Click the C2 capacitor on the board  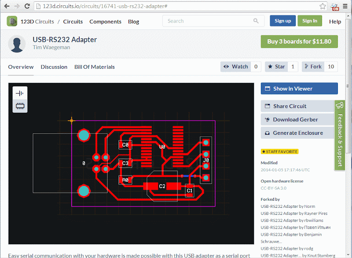162,186
